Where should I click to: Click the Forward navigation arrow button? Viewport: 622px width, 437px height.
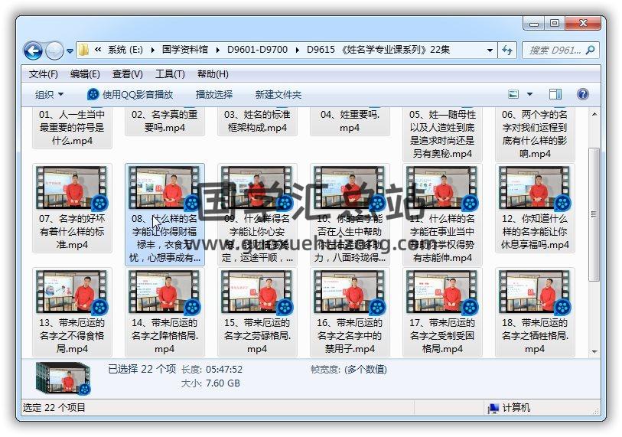[x=54, y=51]
